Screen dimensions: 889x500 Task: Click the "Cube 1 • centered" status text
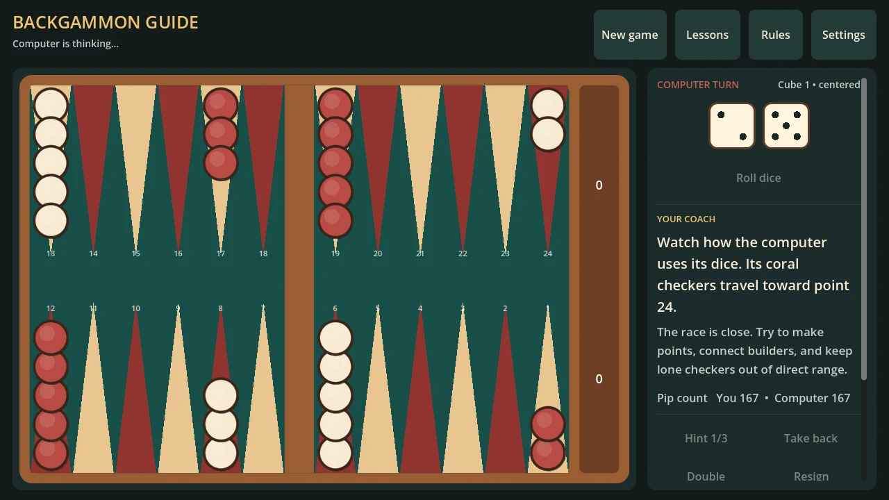pyautogui.click(x=819, y=85)
